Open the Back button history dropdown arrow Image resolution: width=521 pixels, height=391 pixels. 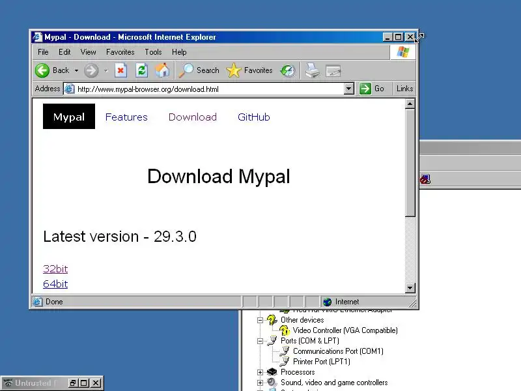pos(76,70)
